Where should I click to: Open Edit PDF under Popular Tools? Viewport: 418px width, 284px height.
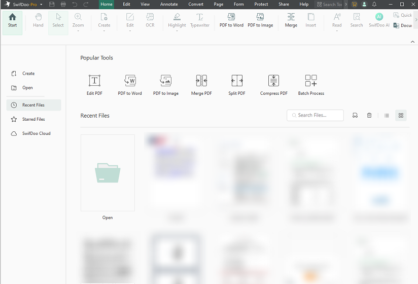[x=94, y=85]
